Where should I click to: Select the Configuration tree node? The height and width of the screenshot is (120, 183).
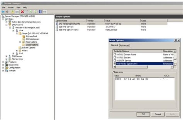coord(14,68)
